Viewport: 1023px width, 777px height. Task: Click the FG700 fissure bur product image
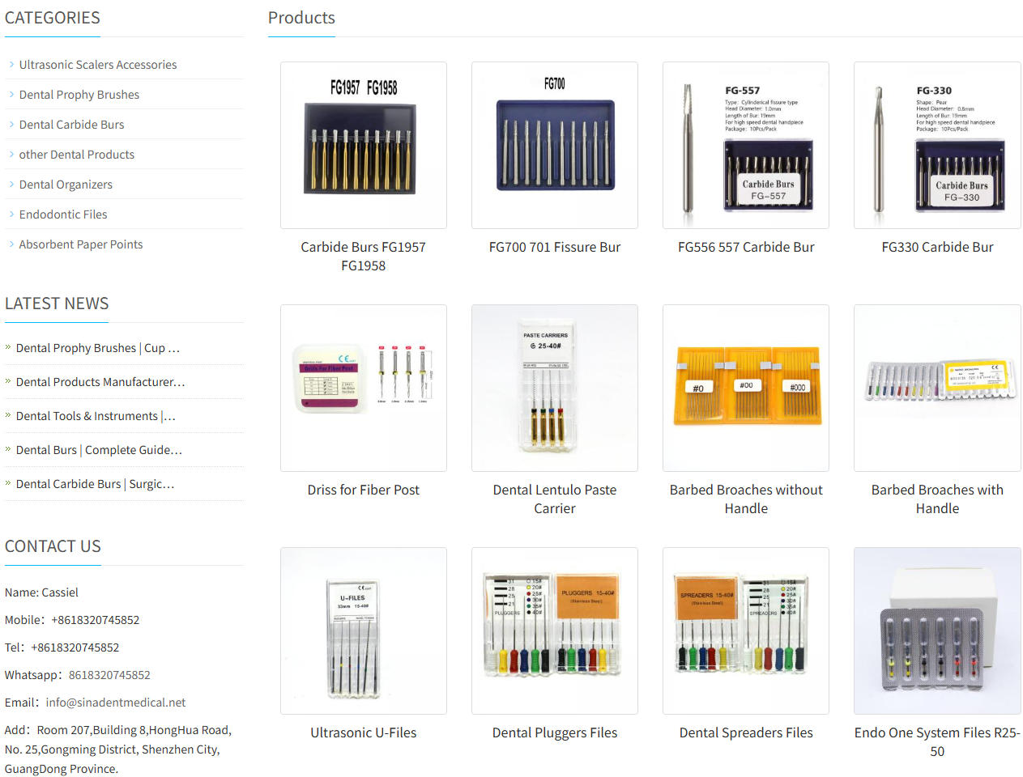(x=554, y=146)
